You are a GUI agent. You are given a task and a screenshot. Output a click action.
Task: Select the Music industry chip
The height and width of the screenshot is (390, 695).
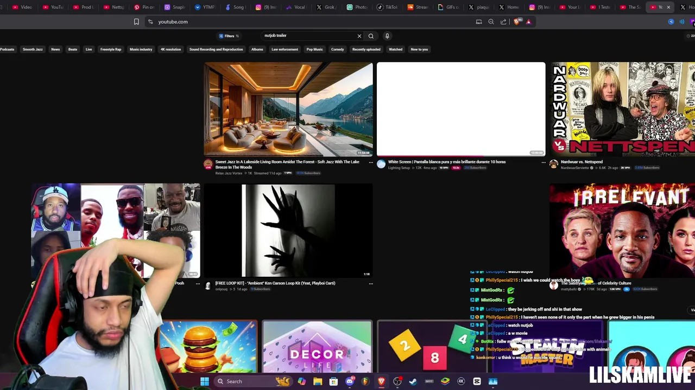[x=141, y=49]
